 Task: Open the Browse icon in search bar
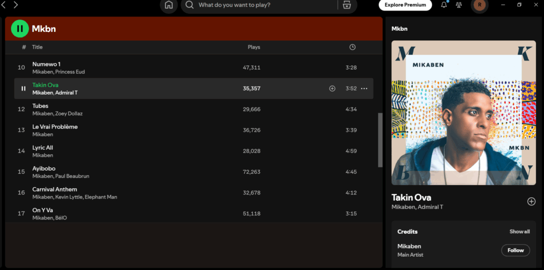pyautogui.click(x=346, y=5)
